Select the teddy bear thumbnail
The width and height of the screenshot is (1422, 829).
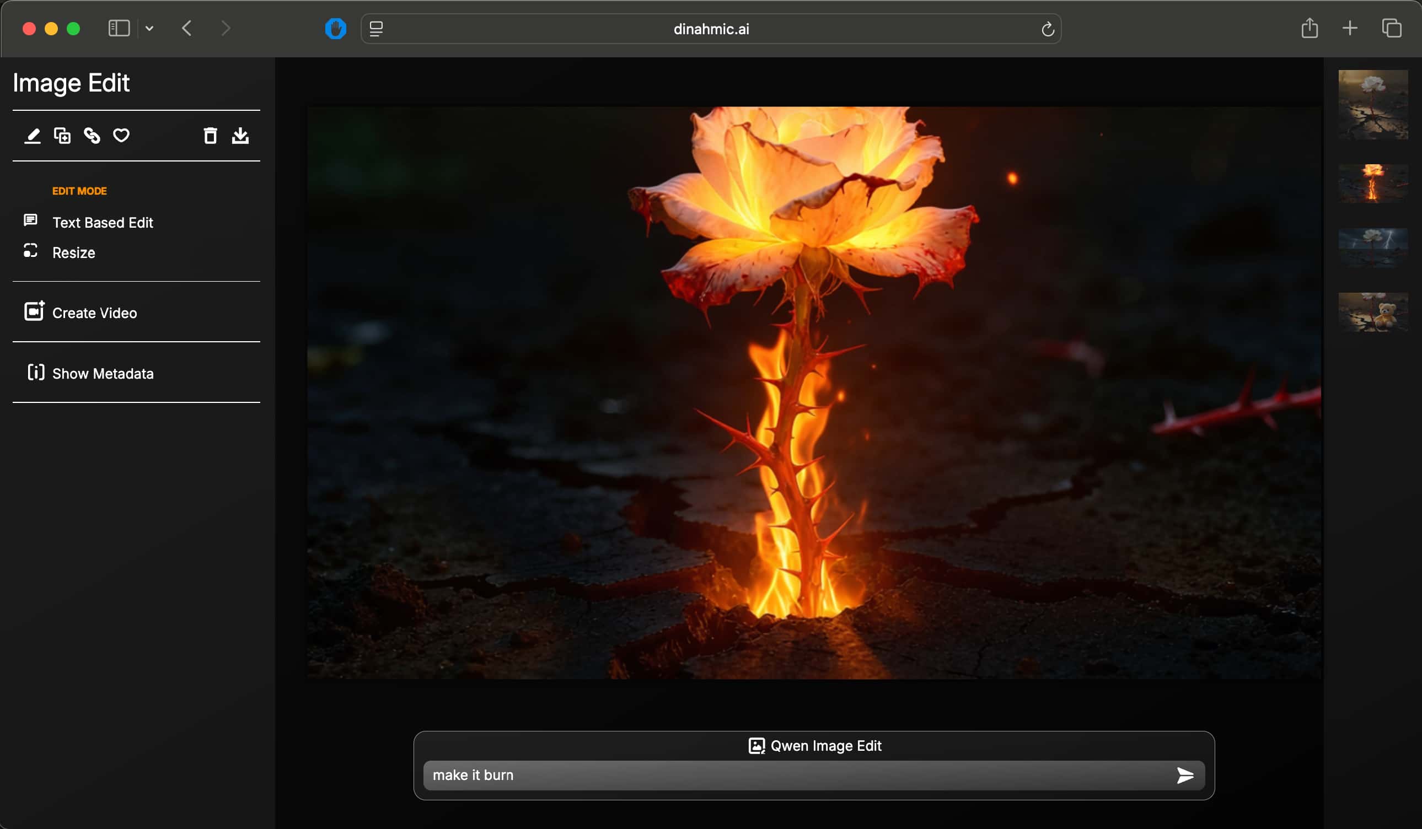(x=1372, y=312)
